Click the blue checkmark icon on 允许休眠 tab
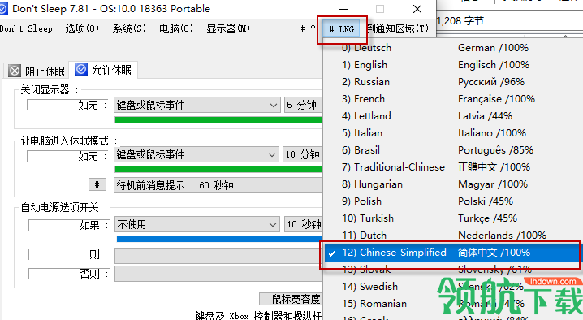Screen dimensions: 583x320 coord(80,69)
